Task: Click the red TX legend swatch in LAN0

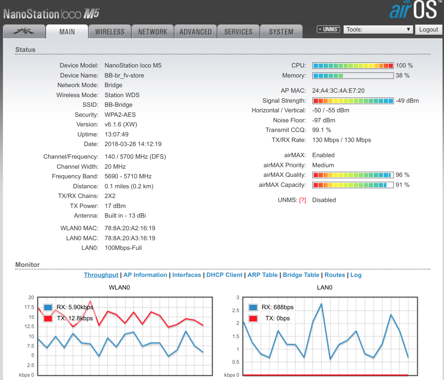Action: pyautogui.click(x=253, y=318)
